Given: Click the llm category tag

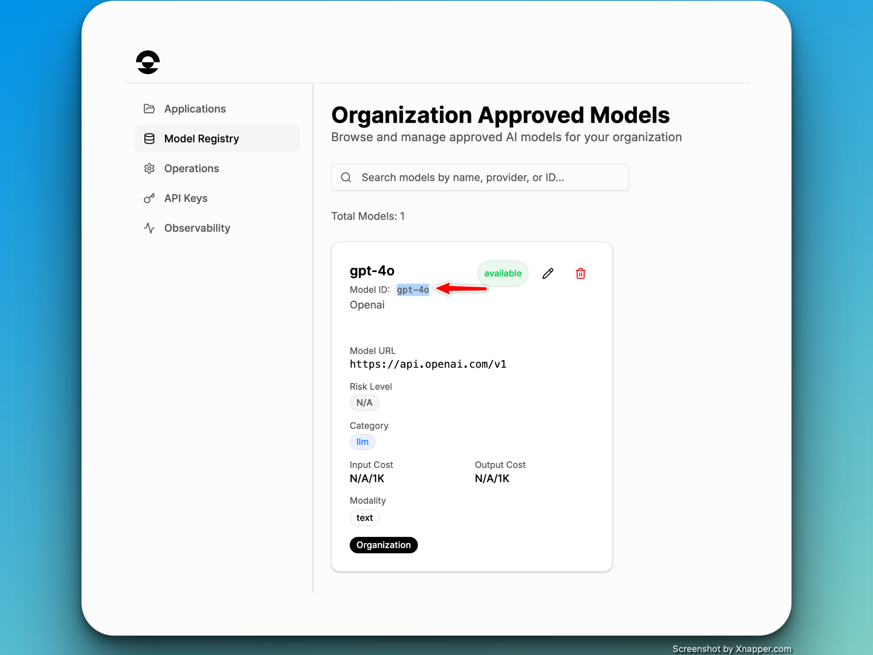Looking at the screenshot, I should (x=362, y=442).
